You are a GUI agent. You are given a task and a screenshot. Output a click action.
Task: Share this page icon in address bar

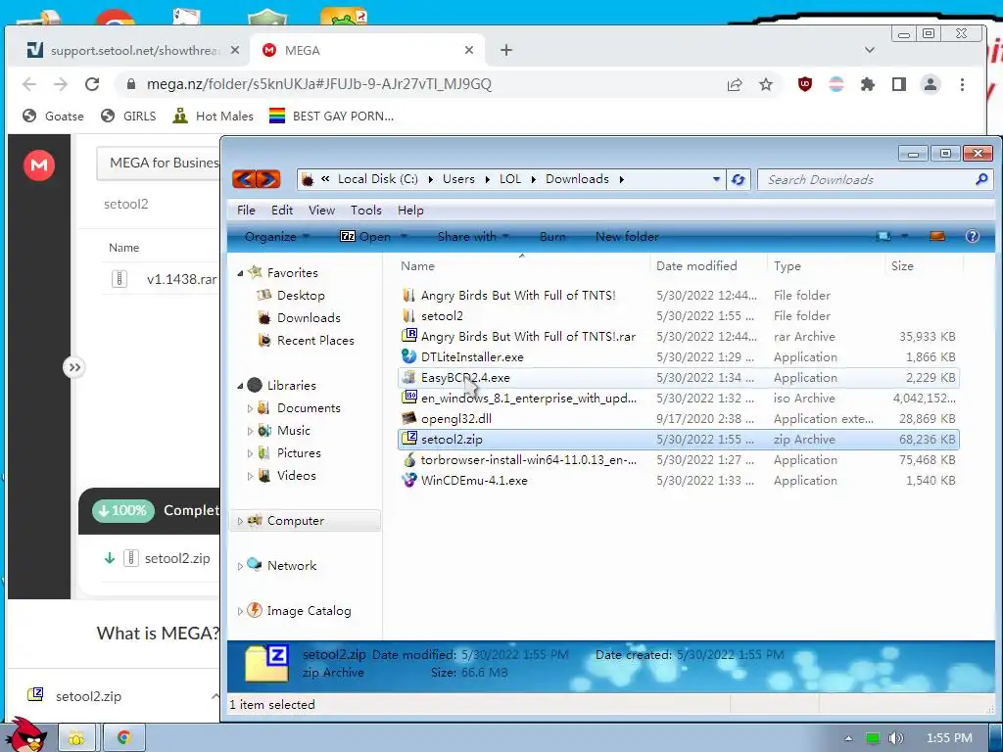coord(735,84)
